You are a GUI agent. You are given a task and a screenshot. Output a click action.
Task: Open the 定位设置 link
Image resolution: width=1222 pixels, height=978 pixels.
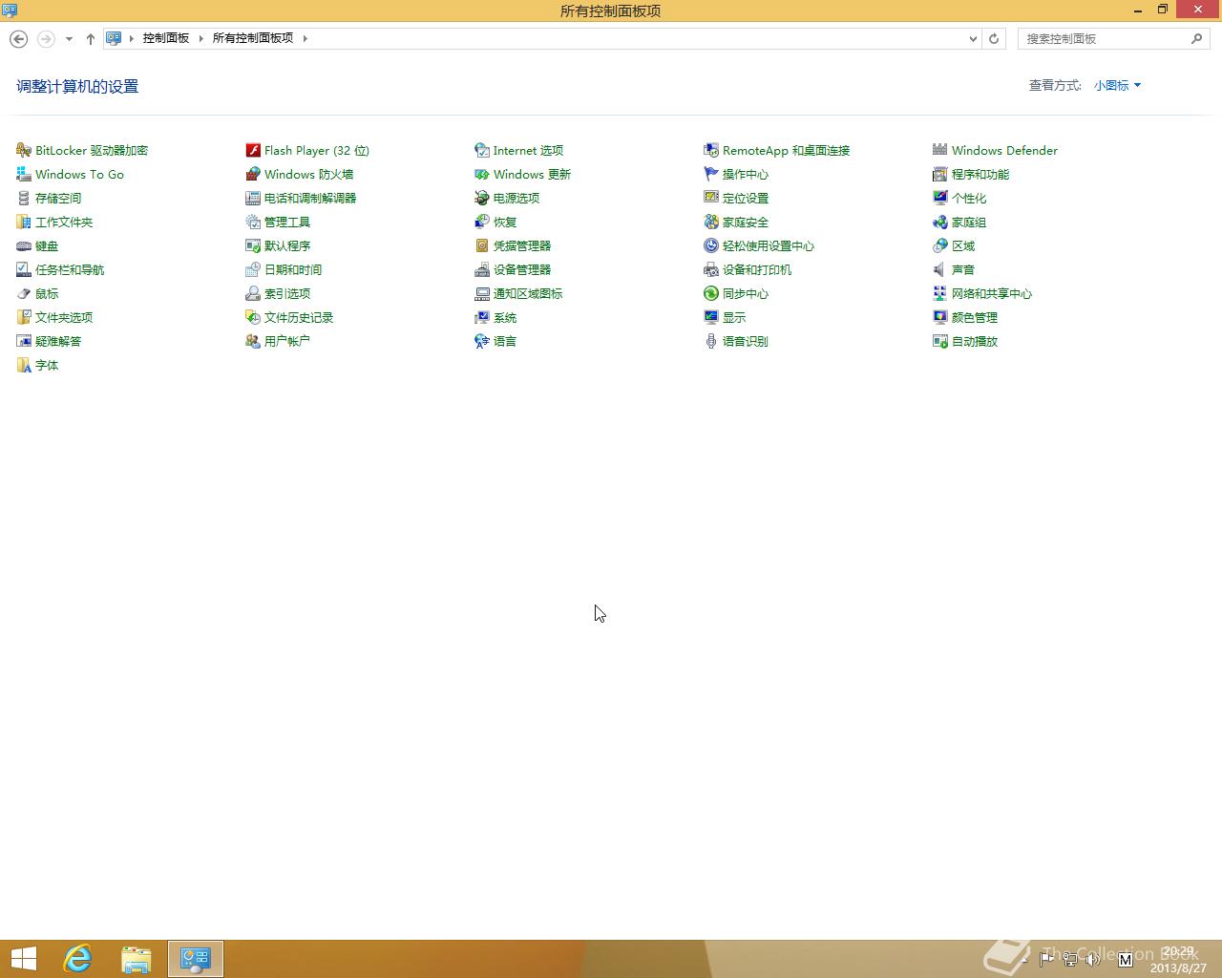pos(746,198)
